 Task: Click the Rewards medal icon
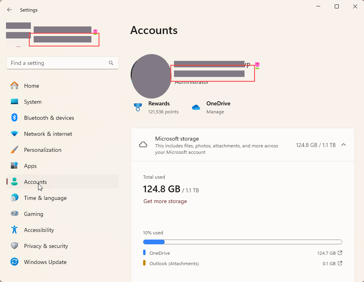click(x=138, y=107)
